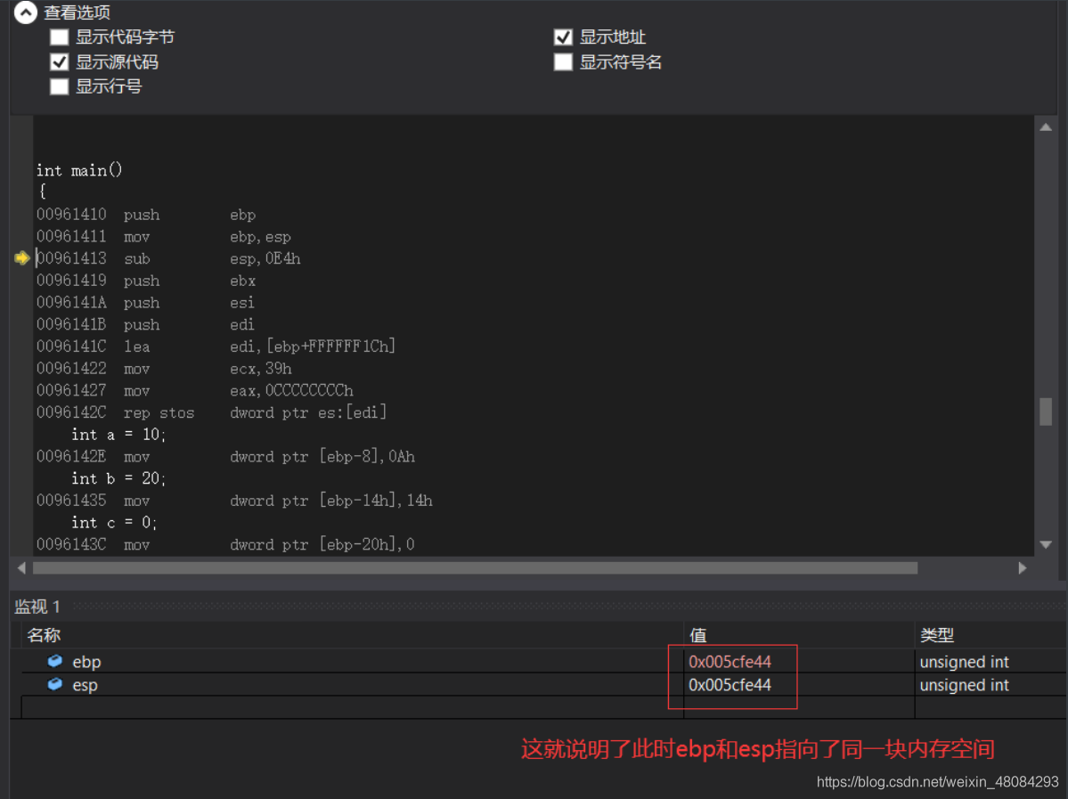Click the 名称 column header
The image size is (1068, 799).
[x=44, y=635]
